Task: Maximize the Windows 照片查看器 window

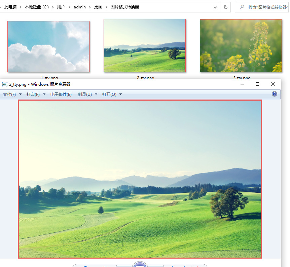Action: tap(257, 84)
